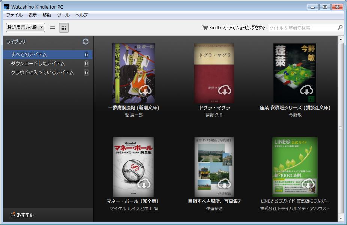
Task: Open the 蓬莱 book cover
Action: (x=294, y=73)
